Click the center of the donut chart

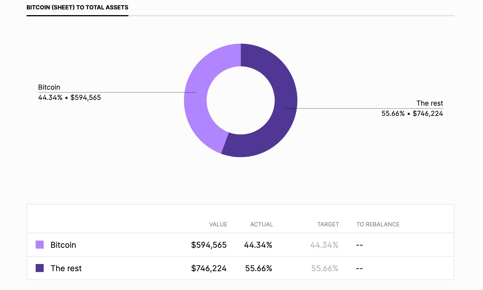[241, 100]
